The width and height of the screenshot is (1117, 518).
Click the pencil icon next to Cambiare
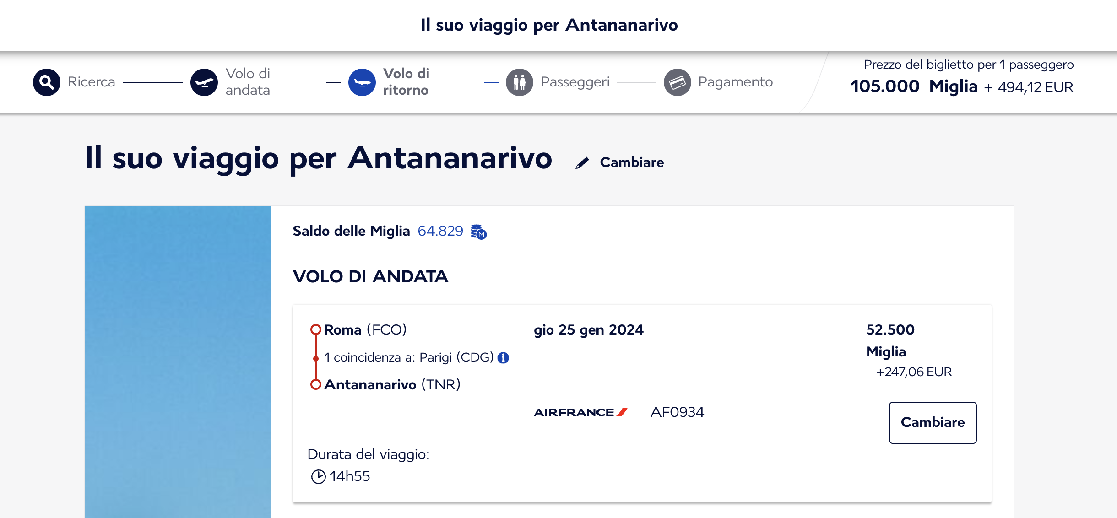pyautogui.click(x=582, y=163)
